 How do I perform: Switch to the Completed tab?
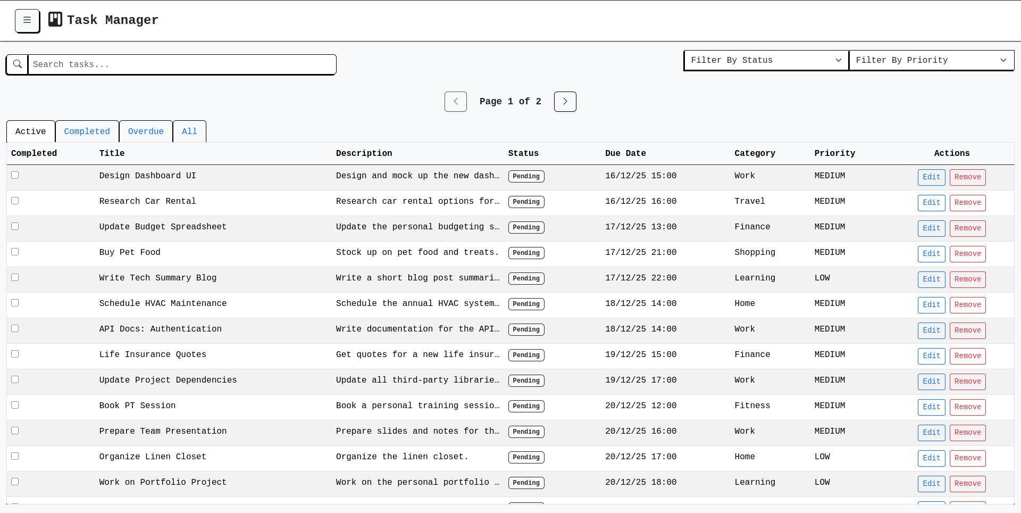pyautogui.click(x=87, y=131)
